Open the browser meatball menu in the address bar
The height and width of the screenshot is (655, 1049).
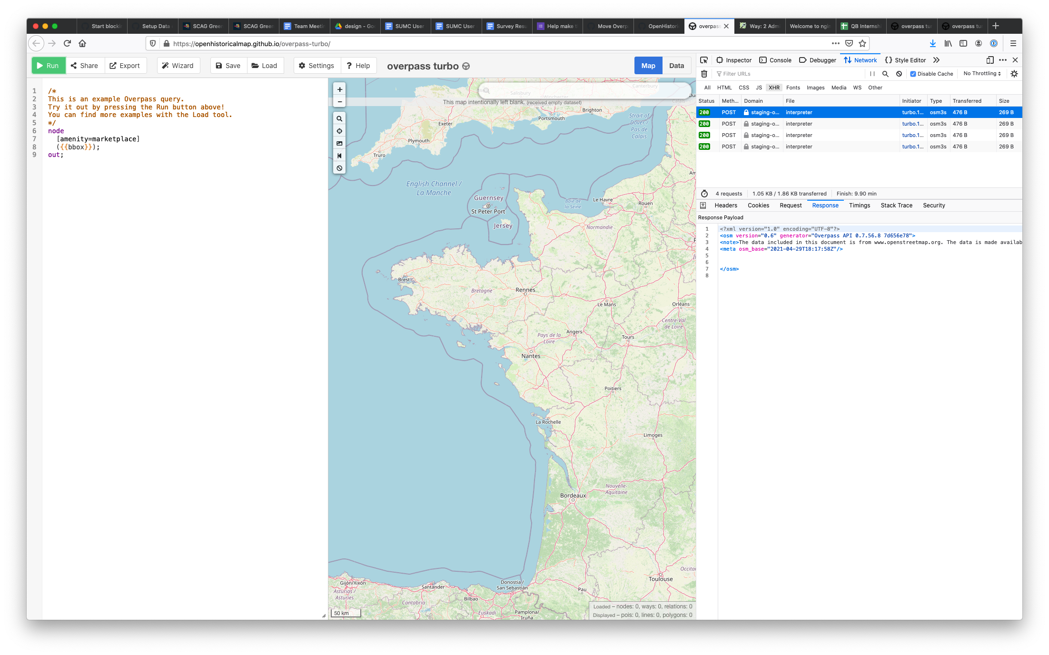[835, 43]
